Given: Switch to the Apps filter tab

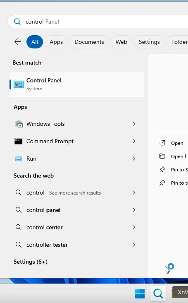Looking at the screenshot, I should [x=56, y=42].
